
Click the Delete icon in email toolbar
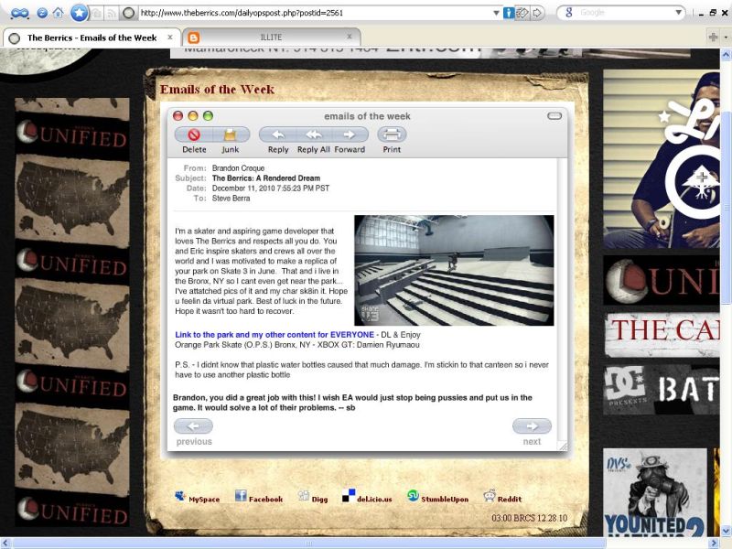click(194, 135)
